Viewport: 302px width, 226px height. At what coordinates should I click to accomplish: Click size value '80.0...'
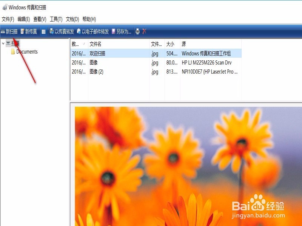point(172,63)
